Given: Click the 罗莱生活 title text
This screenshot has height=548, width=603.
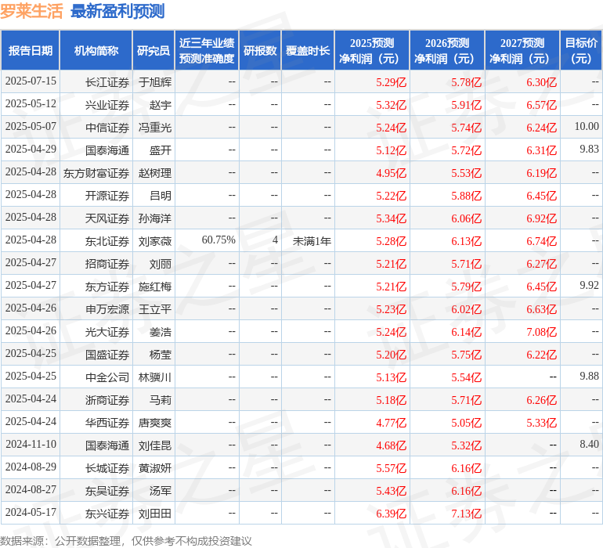Looking at the screenshot, I should click(31, 11).
